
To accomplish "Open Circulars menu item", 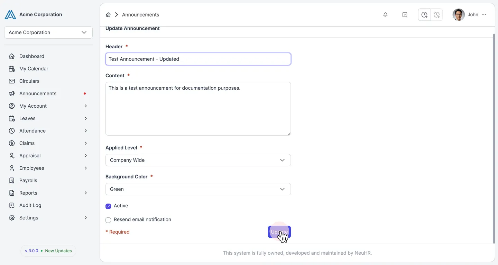I will click(x=48, y=81).
